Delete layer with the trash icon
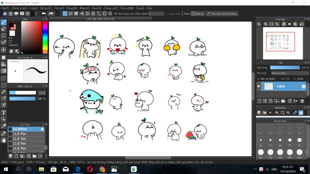The height and width of the screenshot is (174, 310). pos(302,101)
